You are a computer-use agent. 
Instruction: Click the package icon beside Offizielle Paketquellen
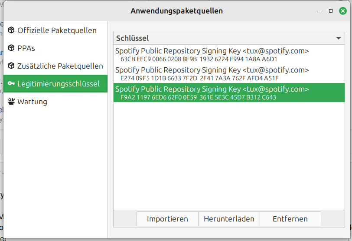tap(11, 30)
